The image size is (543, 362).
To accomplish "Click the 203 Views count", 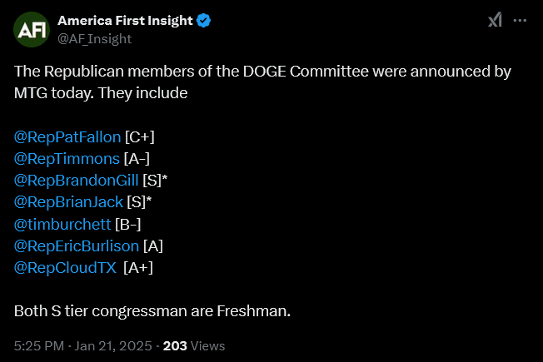I will (194, 345).
